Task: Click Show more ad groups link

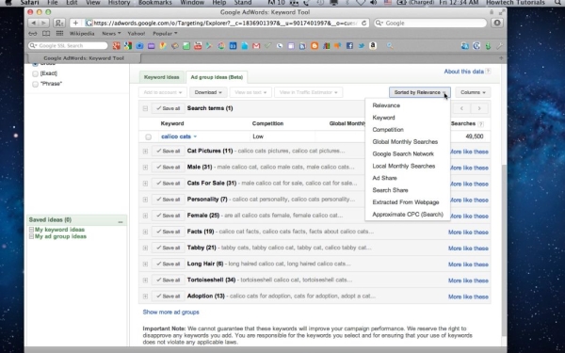Action: 170,313
